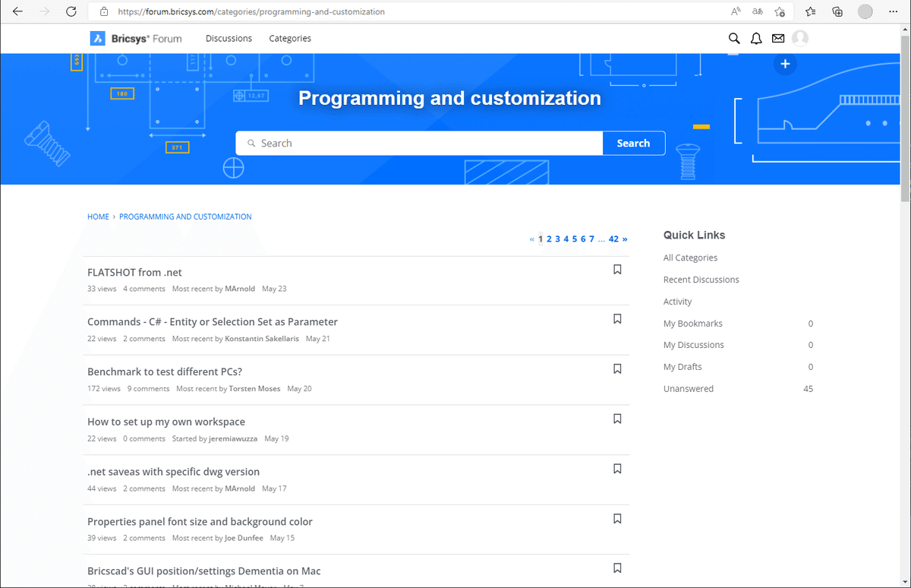Open .net saveas with specific dwg version
911x588 pixels.
(x=173, y=472)
